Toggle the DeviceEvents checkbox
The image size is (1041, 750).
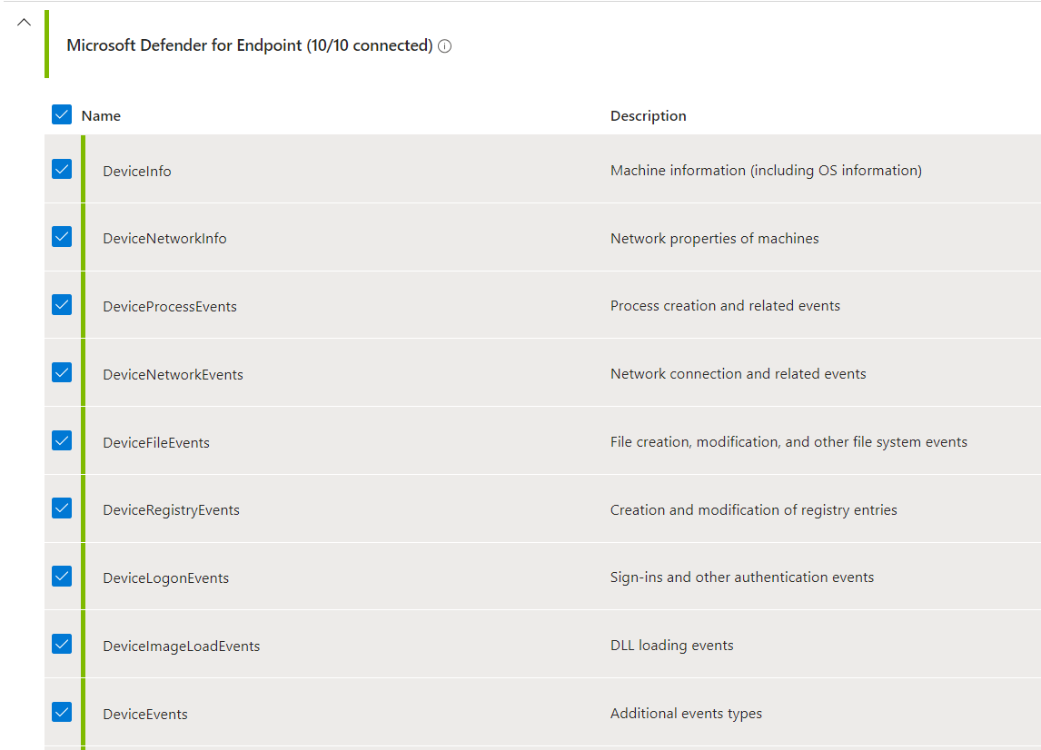pyautogui.click(x=62, y=712)
